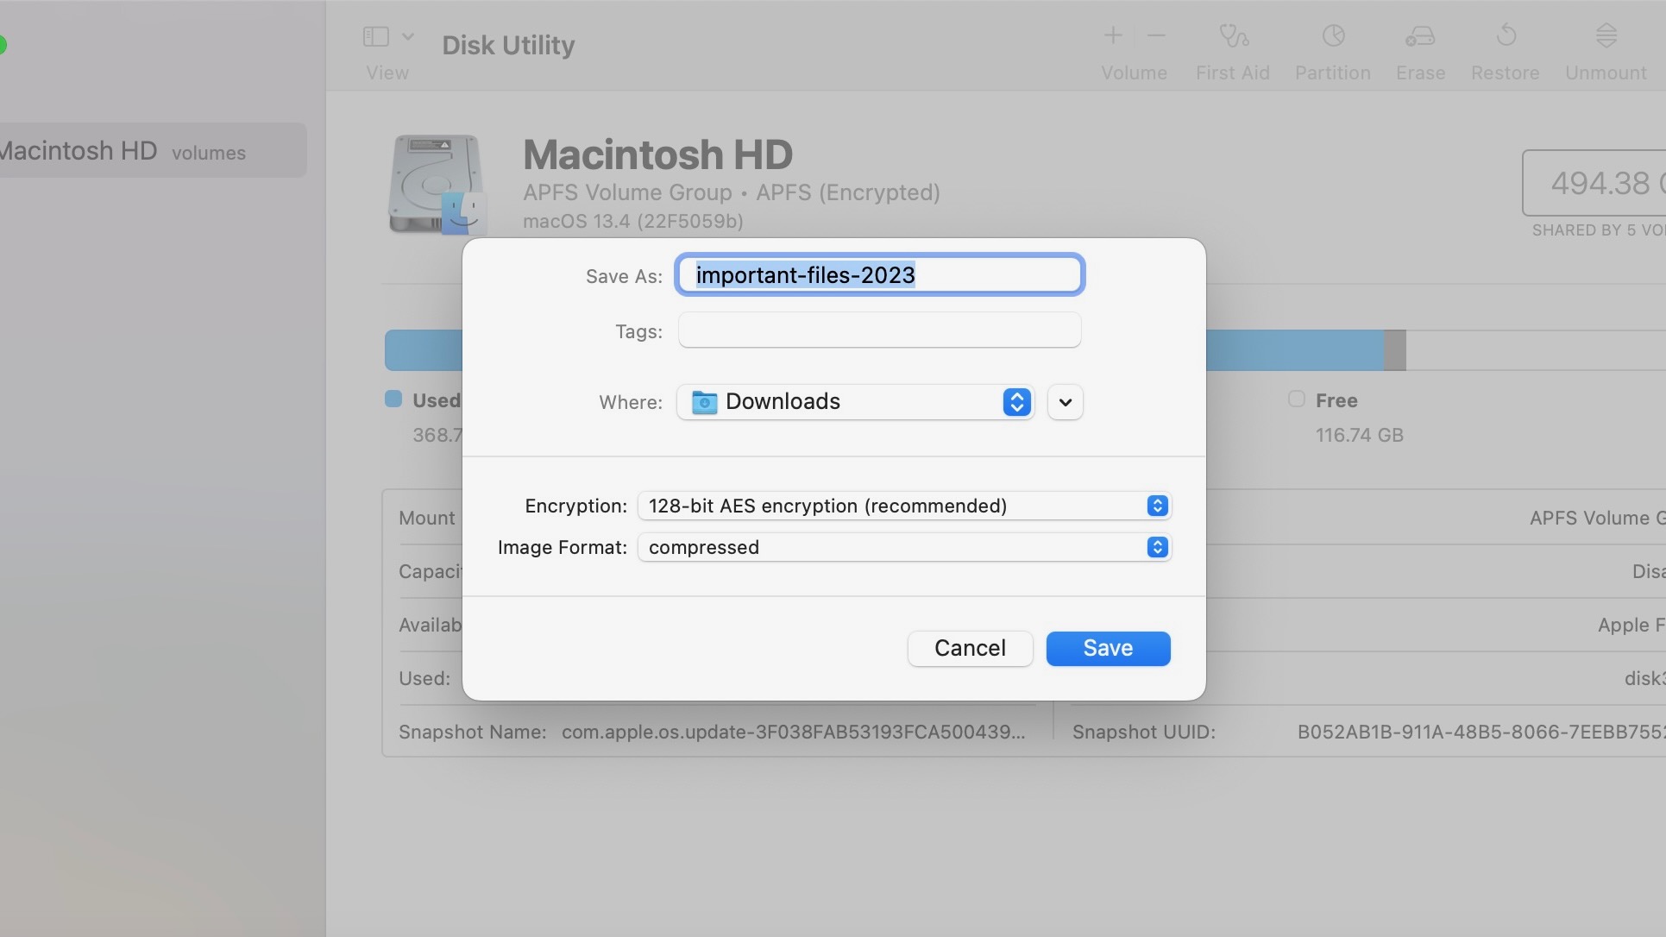Click the Cancel button
This screenshot has height=937, width=1666.
969,649
